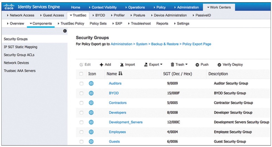
Task: Open the Employees security group link
Action: click(x=117, y=132)
